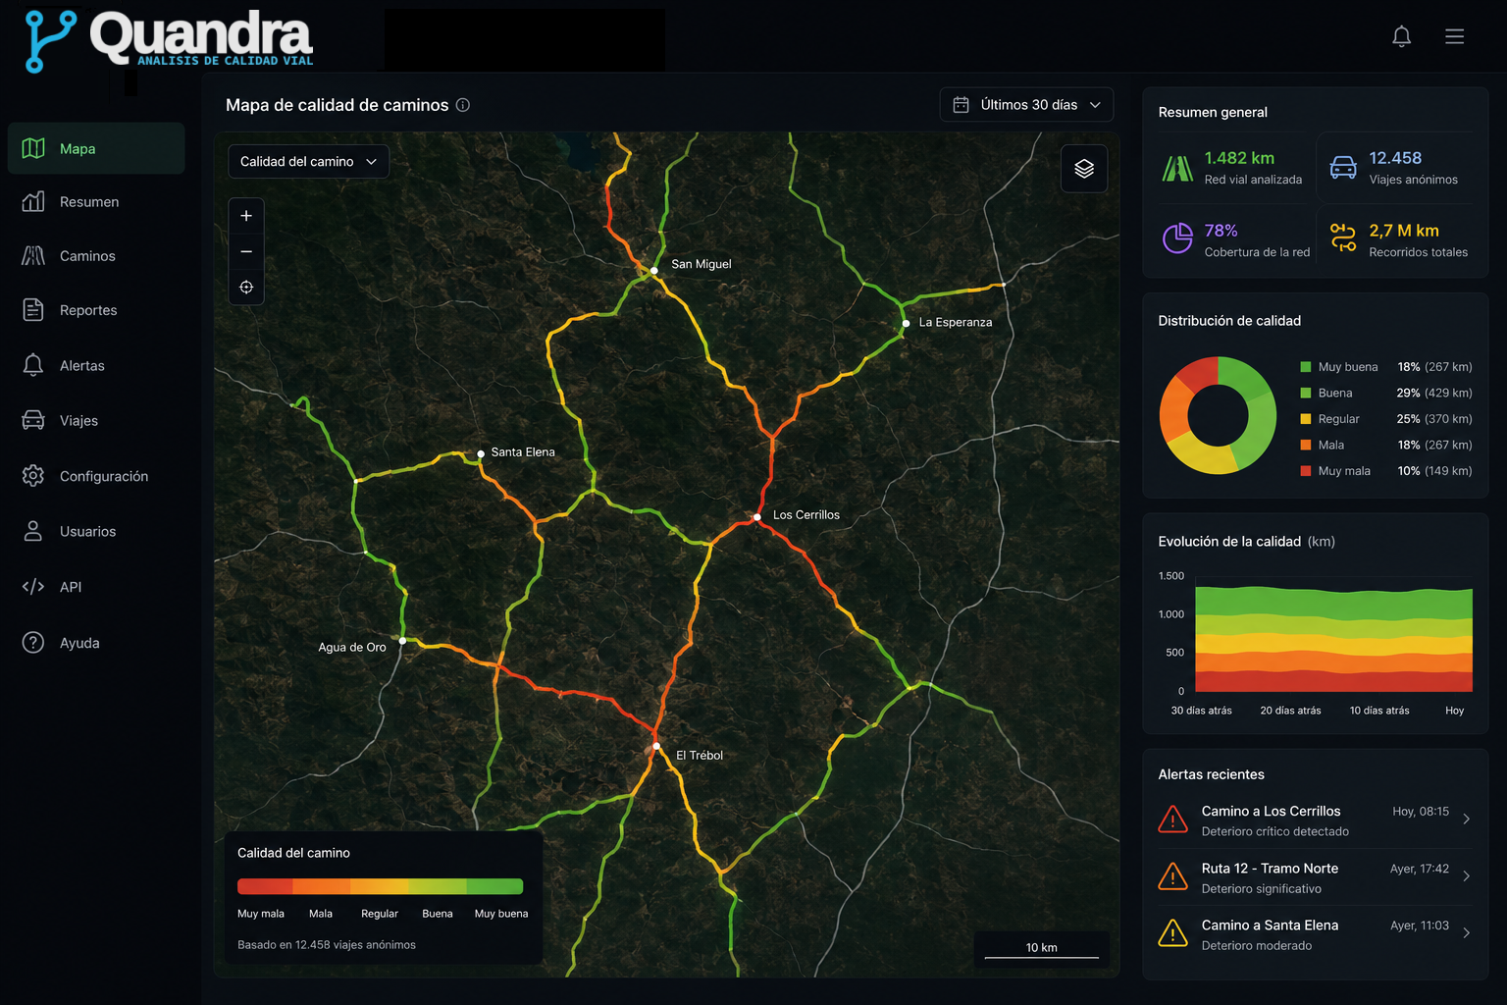Open Viajes in the sidebar
Viewport: 1507px width, 1005px height.
[x=96, y=420]
